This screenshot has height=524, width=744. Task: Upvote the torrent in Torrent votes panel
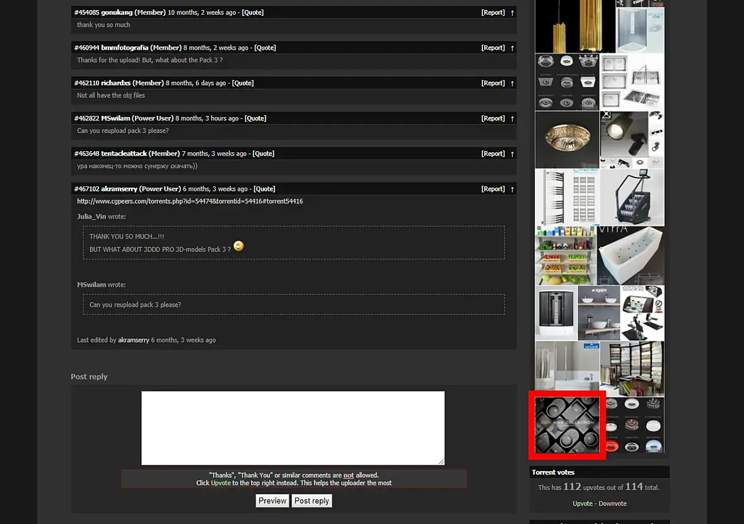pos(582,503)
